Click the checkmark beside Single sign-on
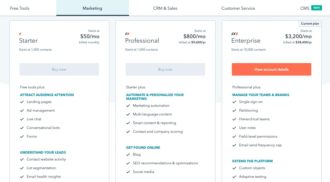Viewport: 330px width, 182px height. (234, 102)
